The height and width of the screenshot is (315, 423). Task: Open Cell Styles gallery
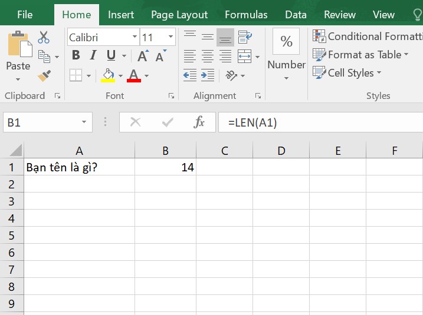coord(347,72)
